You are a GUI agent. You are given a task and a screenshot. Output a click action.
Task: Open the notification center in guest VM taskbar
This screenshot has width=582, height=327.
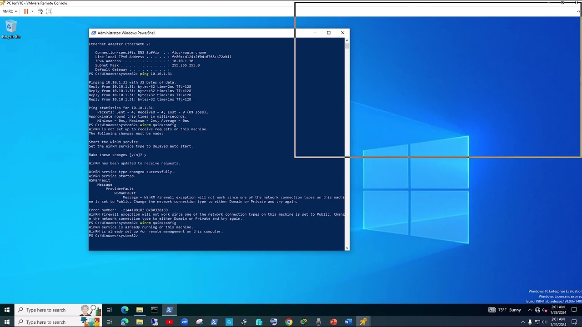(574, 310)
